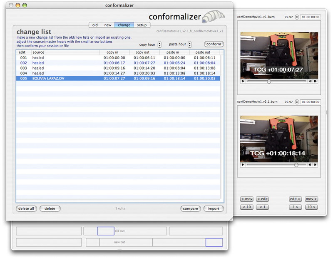Change frame rate stepper for v1_burn movie
Viewport: 333px width, 258px height.
[297, 17]
